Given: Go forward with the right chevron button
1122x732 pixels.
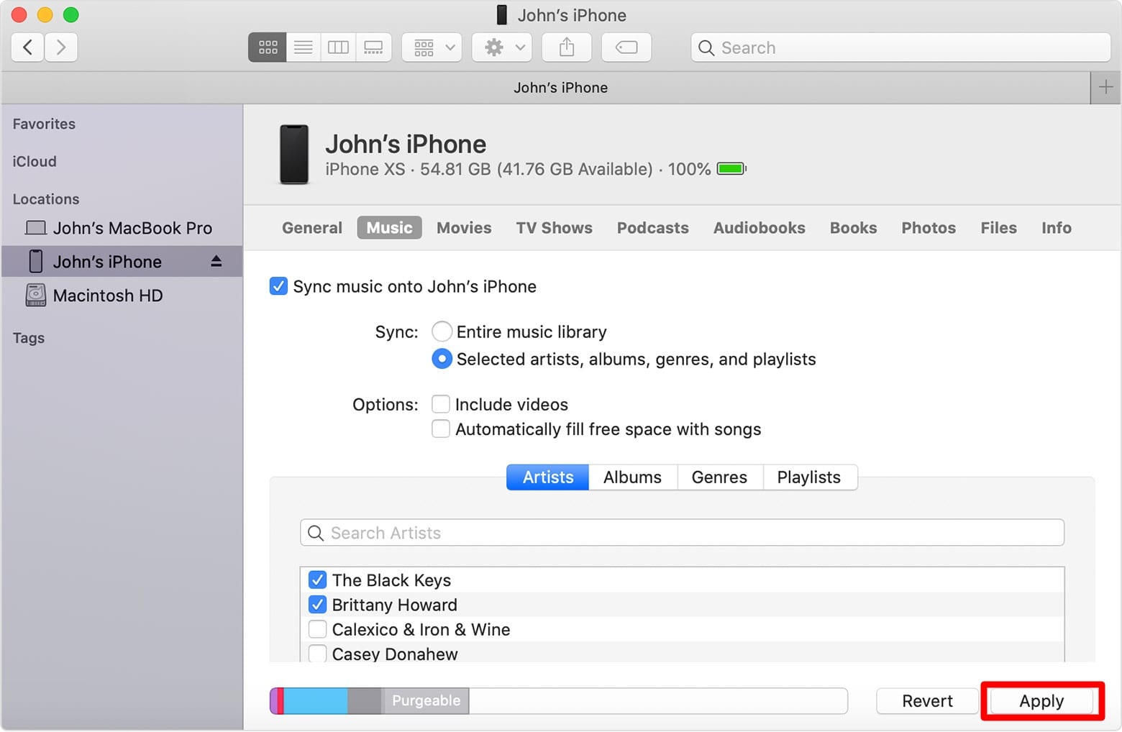Looking at the screenshot, I should [x=61, y=47].
